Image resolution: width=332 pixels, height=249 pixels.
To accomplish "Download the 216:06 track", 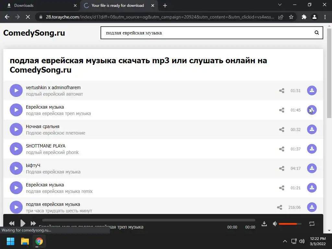I will pos(312,207).
